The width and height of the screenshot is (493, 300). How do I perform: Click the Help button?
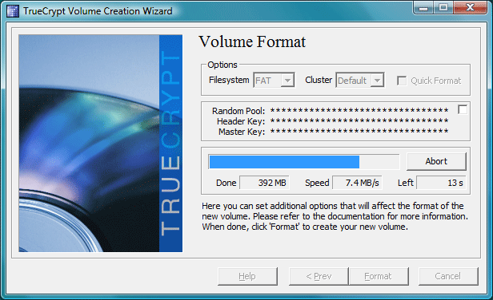click(x=247, y=276)
